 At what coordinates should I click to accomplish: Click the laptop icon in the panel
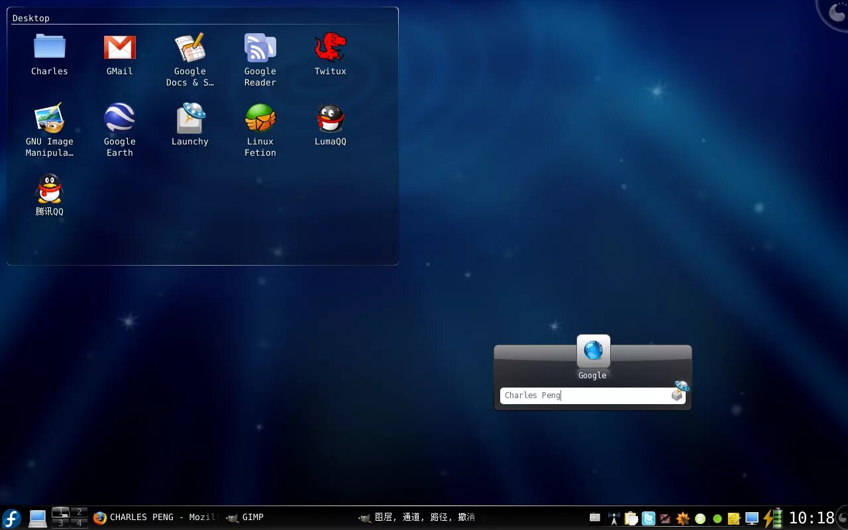(x=37, y=518)
